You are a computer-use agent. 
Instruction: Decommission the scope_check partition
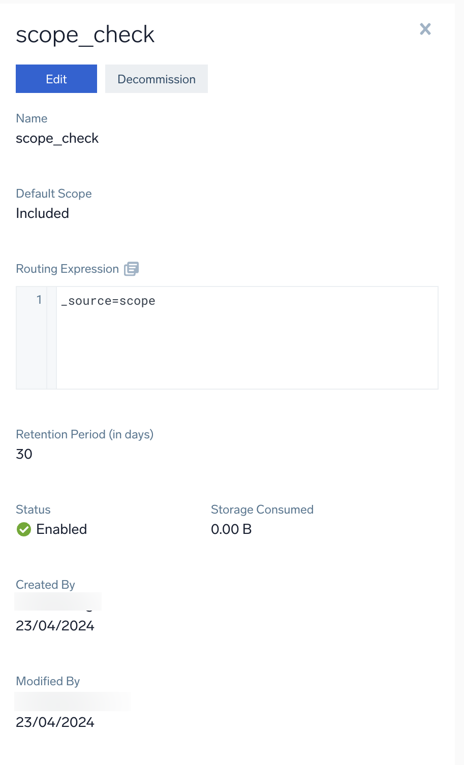pyautogui.click(x=156, y=79)
